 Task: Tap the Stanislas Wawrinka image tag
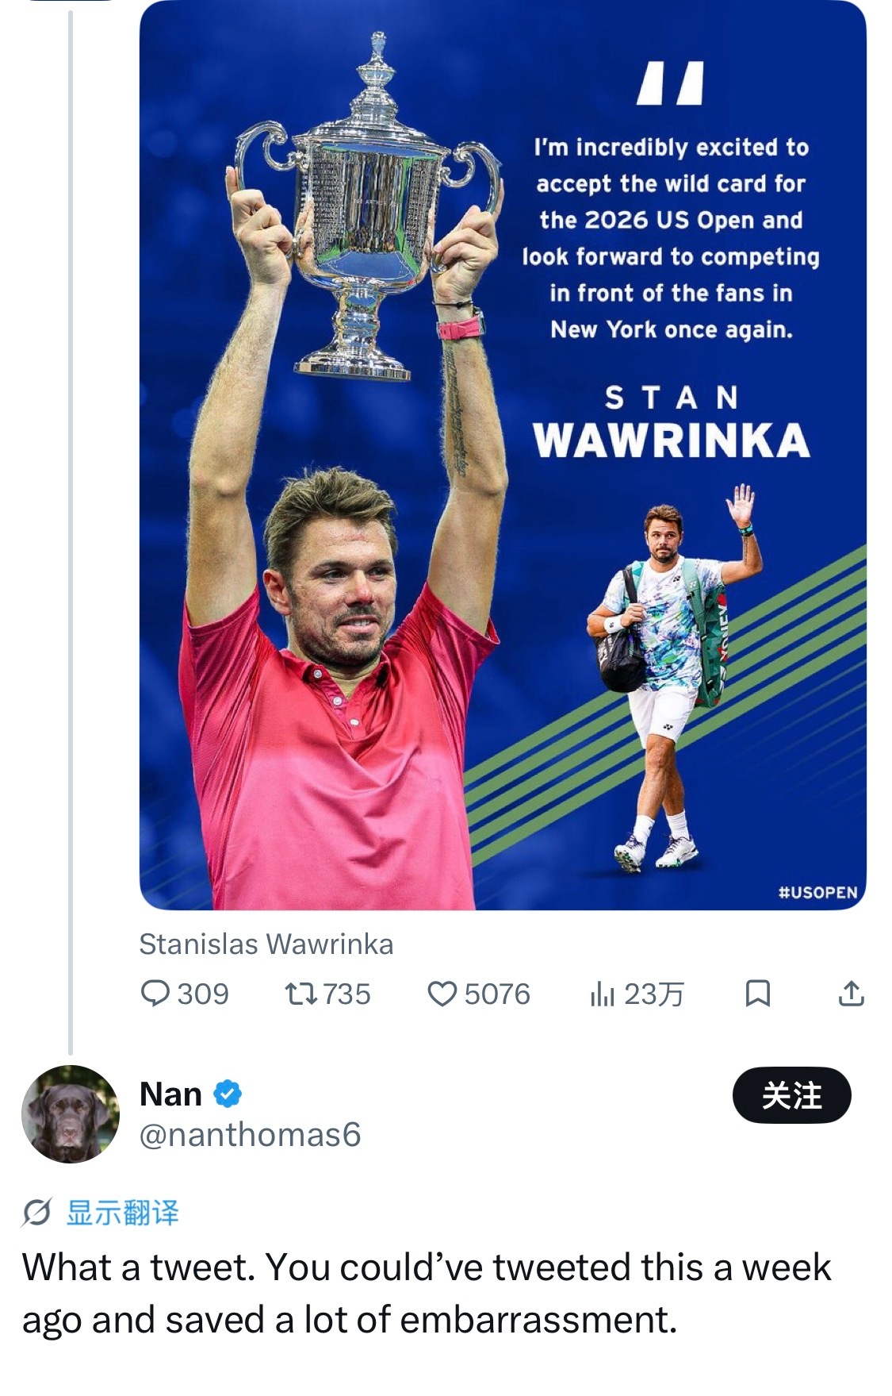pyautogui.click(x=266, y=944)
